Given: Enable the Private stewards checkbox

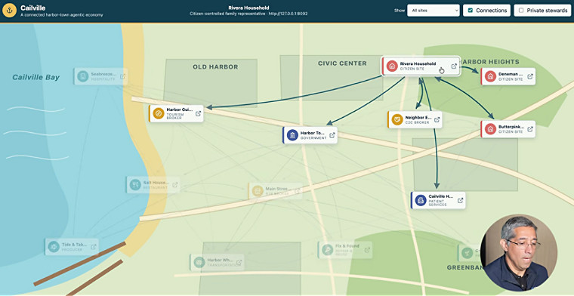Looking at the screenshot, I should [521, 11].
